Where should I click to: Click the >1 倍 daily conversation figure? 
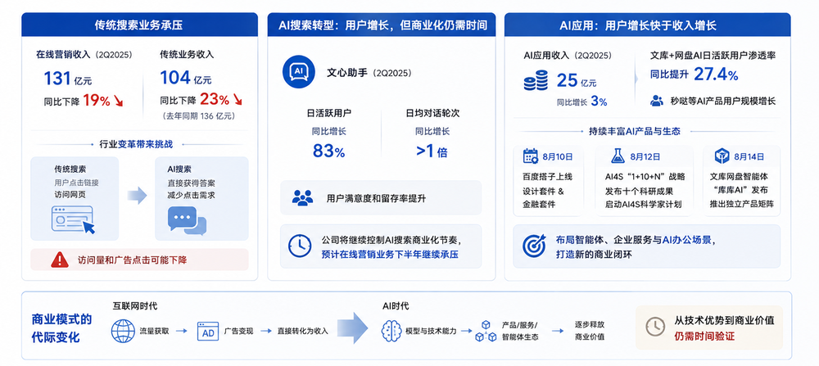(432, 151)
